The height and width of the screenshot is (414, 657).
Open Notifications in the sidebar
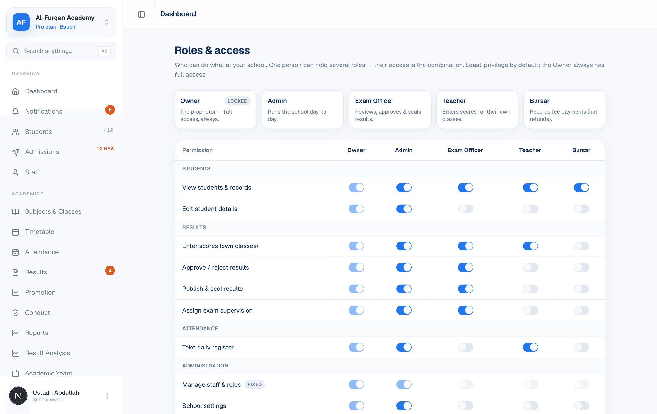(61, 111)
